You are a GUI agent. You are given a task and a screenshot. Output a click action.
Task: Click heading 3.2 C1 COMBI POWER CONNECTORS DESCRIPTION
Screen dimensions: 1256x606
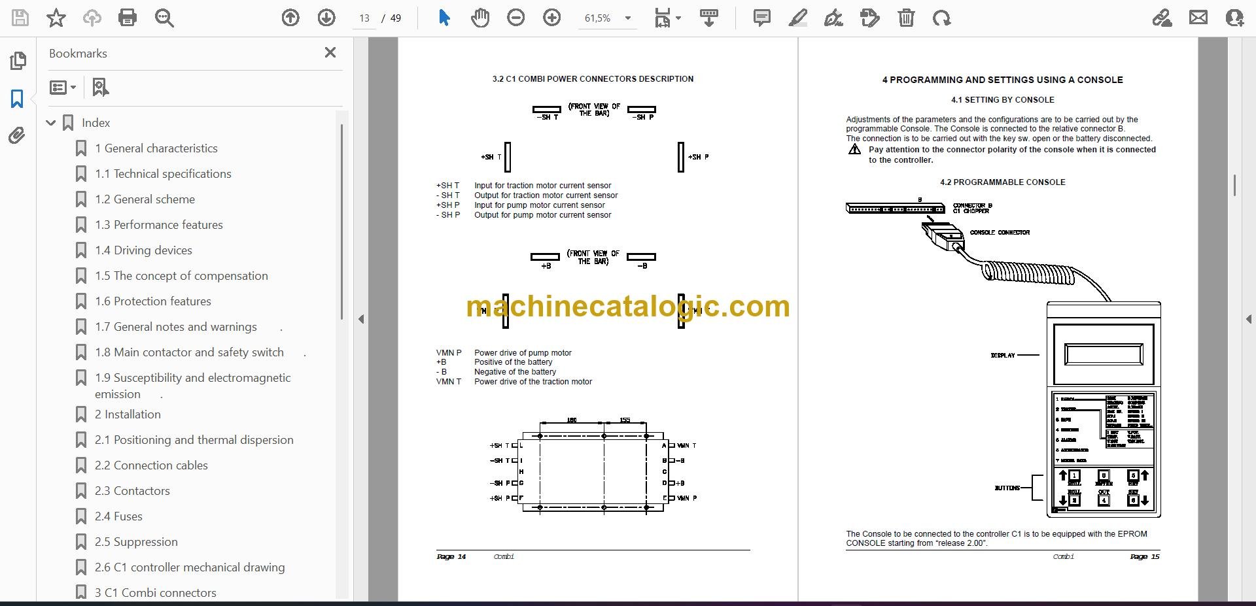tap(593, 79)
